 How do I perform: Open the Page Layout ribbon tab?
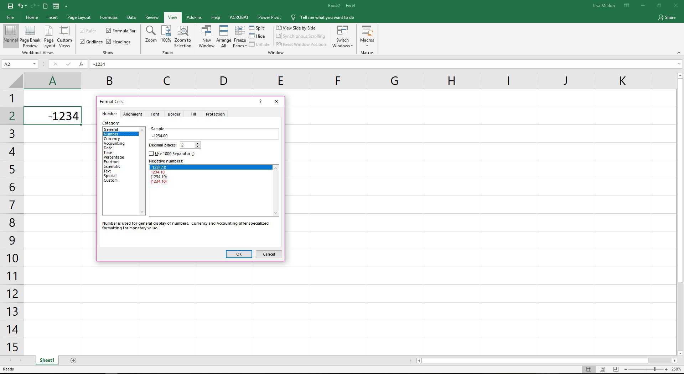(x=79, y=17)
